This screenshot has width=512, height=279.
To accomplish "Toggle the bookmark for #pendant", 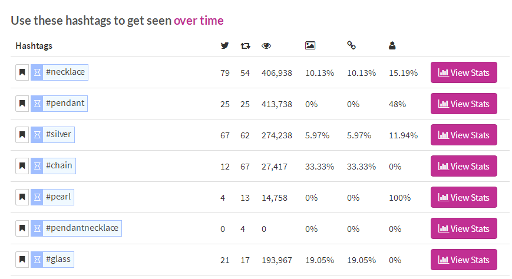I will coord(22,104).
